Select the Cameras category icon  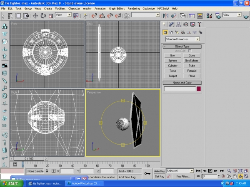pyautogui.click(x=183, y=32)
